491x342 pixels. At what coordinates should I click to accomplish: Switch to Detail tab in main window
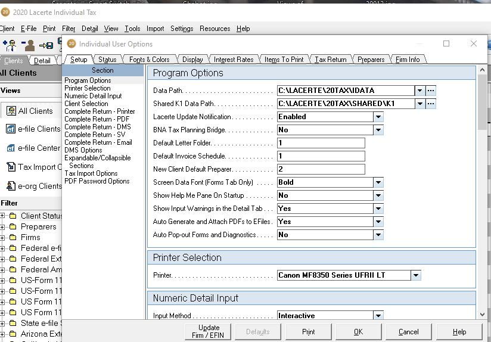[x=42, y=61]
